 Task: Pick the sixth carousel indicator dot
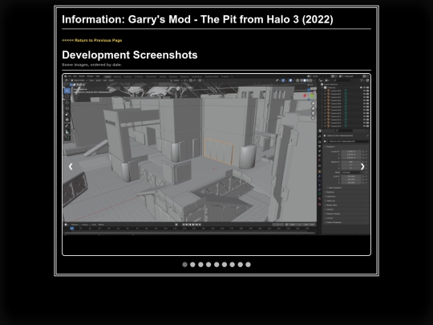coord(225,265)
